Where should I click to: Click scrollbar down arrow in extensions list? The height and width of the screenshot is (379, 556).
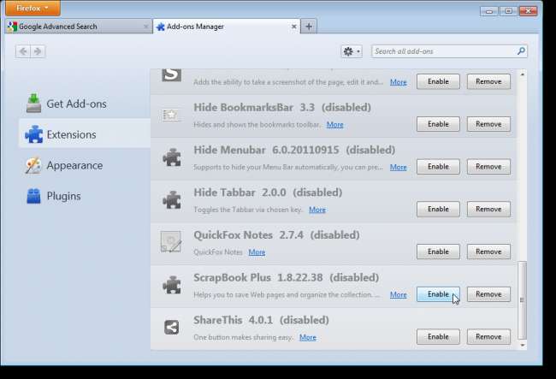click(523, 345)
